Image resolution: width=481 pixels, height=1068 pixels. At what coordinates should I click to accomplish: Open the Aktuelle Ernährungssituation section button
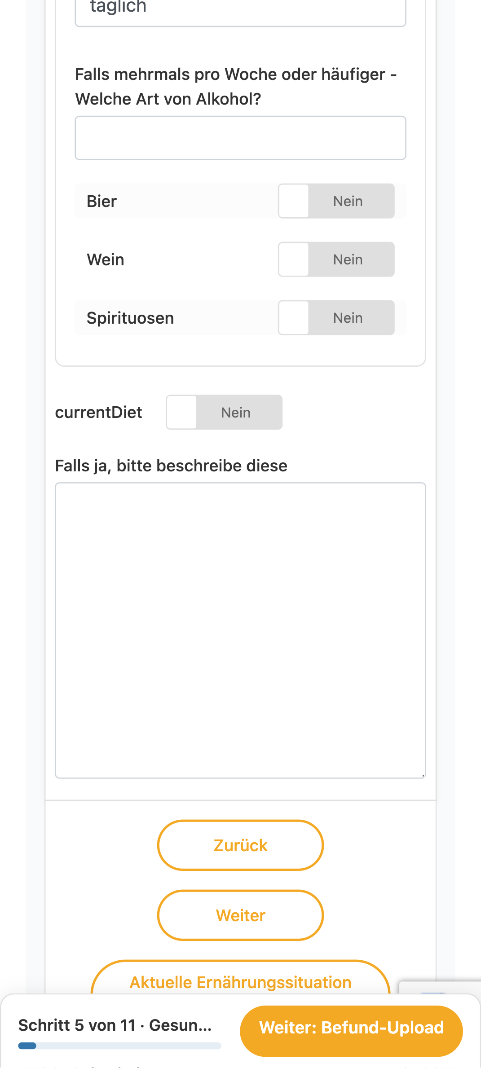coord(240,979)
